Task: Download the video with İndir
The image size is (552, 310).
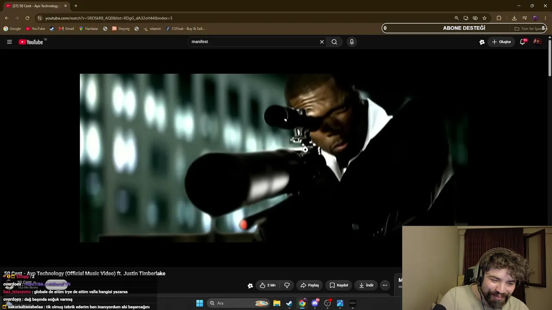Action: coord(366,285)
